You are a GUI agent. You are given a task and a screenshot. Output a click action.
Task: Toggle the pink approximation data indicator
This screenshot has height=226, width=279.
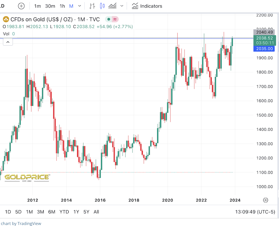click(x=115, y=19)
